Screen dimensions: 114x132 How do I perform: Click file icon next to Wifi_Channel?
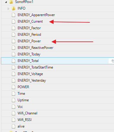[13, 113]
